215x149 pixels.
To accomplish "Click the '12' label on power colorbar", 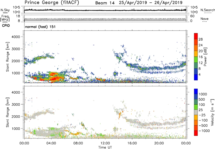I will tap(200, 63).
